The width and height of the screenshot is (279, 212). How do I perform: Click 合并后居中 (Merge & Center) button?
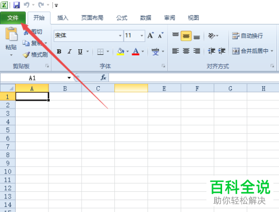[x=250, y=51]
